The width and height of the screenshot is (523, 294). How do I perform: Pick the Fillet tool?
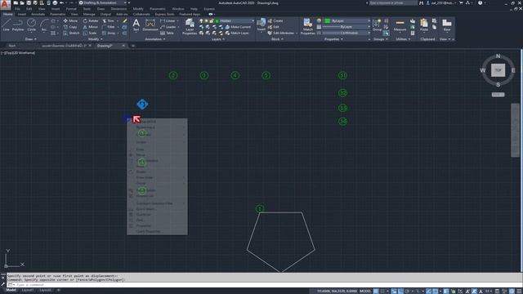109,27
